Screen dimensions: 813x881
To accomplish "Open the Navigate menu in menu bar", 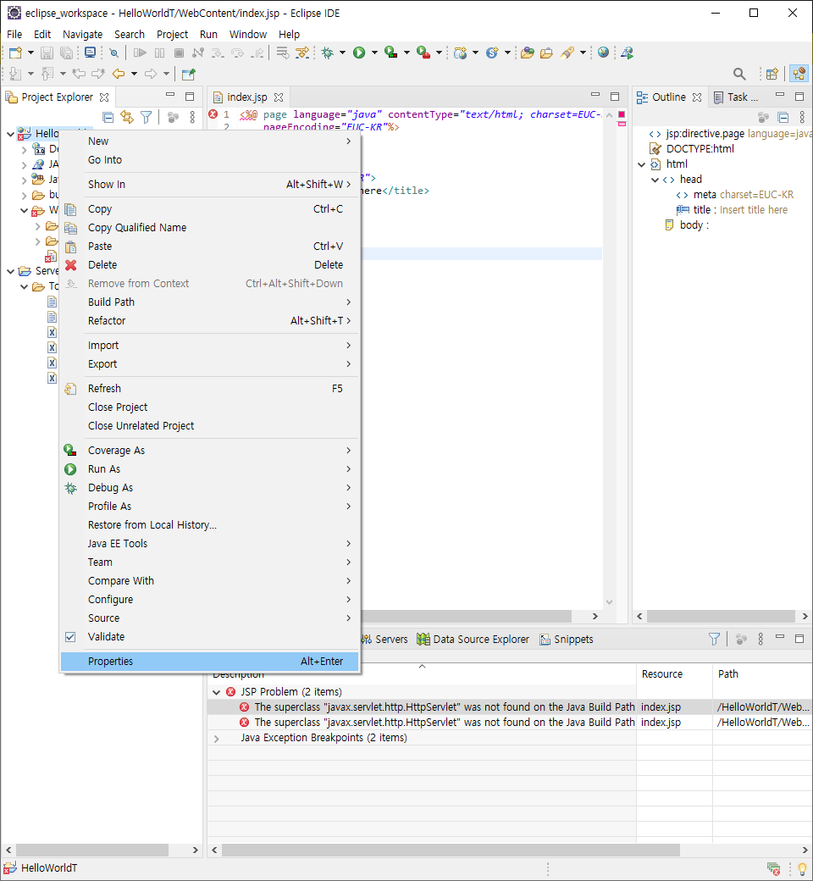I will [83, 34].
